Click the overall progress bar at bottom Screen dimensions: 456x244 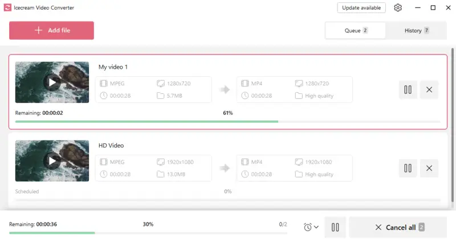(x=148, y=233)
